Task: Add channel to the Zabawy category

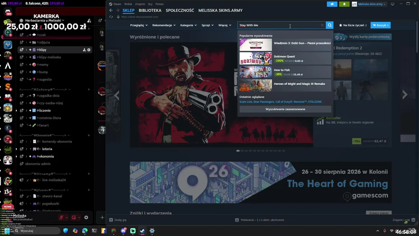Action: 89,89
